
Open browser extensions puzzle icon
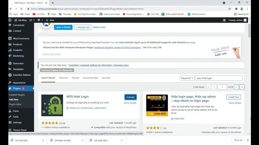[236, 9]
